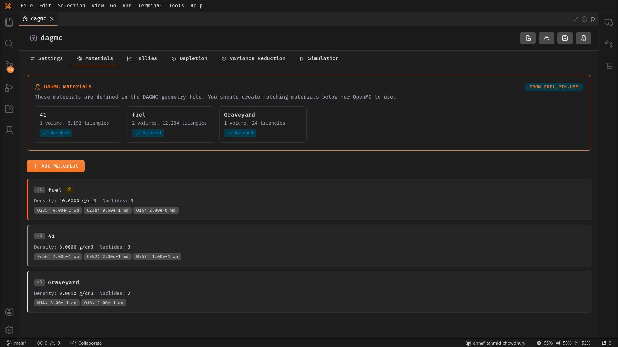Open the Explorer files icon in sidebar
The width and height of the screenshot is (618, 347).
coord(9,22)
